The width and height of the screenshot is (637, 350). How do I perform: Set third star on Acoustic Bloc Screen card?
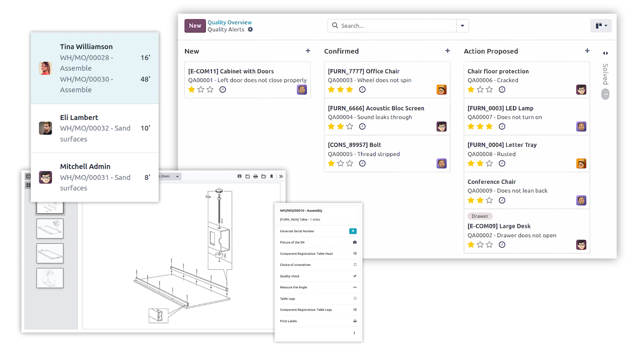click(x=350, y=127)
